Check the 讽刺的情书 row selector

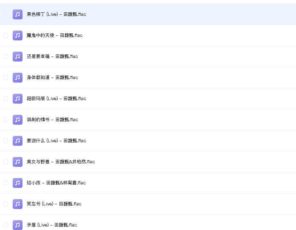point(6,120)
